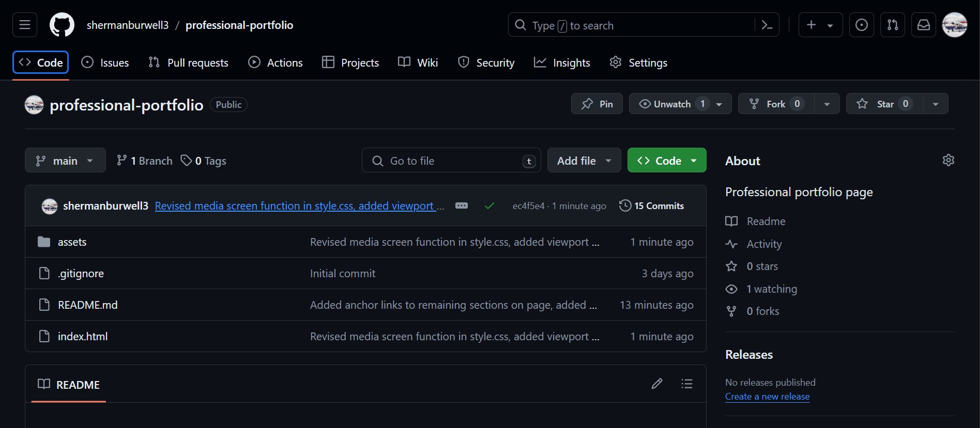This screenshot has width=980, height=428.
Task: Open the green Code dropdown
Action: (667, 161)
